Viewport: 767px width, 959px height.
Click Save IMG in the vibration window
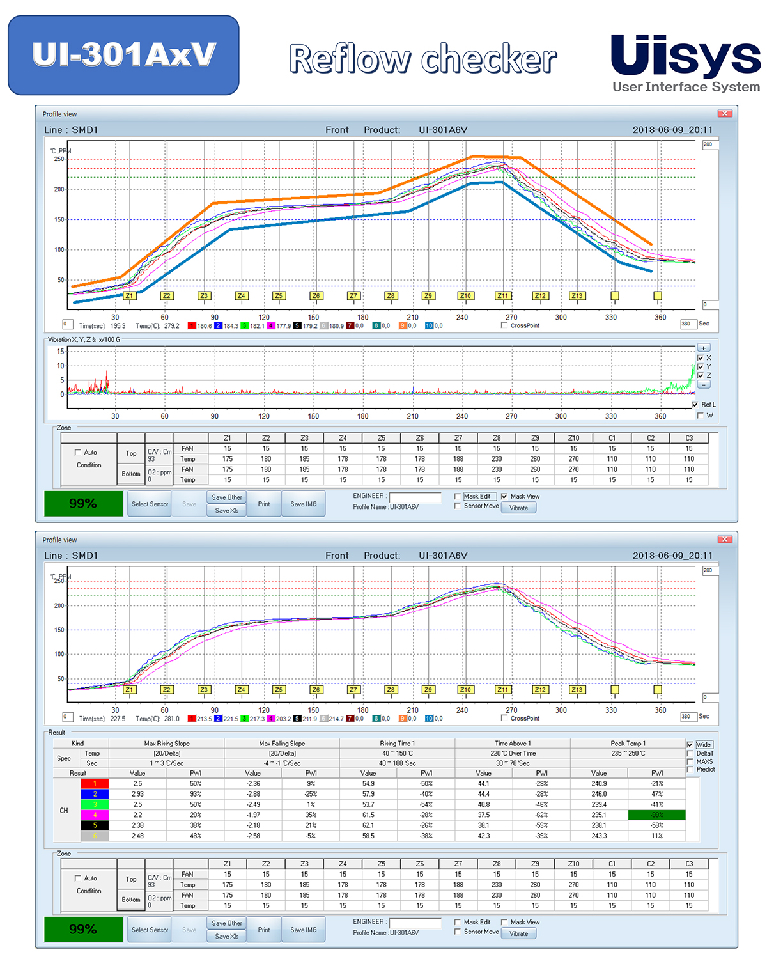point(304,504)
